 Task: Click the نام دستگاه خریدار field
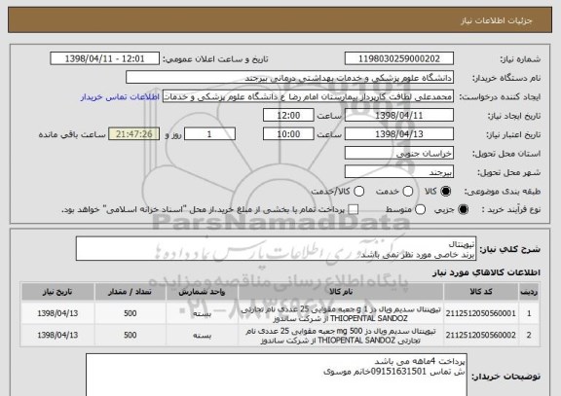(x=290, y=78)
